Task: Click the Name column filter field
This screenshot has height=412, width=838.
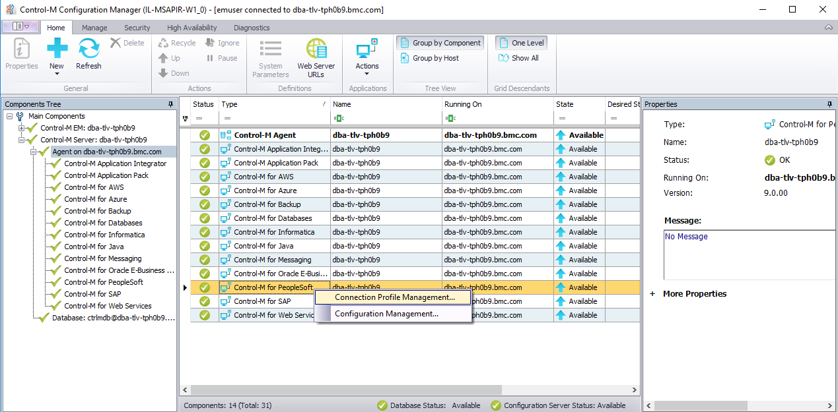Action: pyautogui.click(x=386, y=119)
